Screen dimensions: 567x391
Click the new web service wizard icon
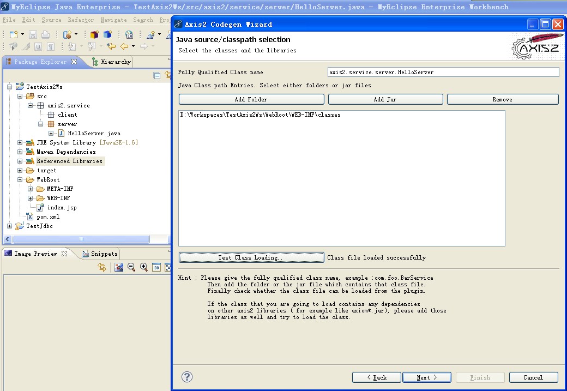(x=150, y=35)
